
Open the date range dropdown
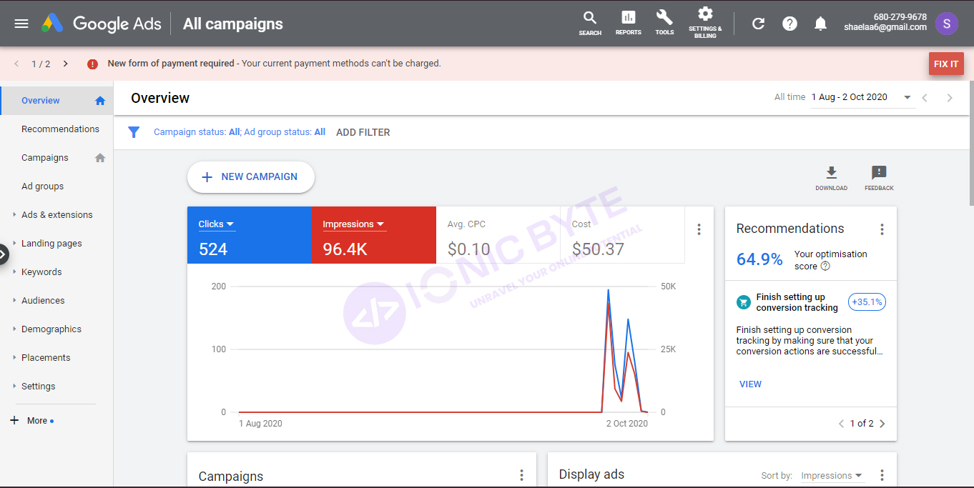907,98
